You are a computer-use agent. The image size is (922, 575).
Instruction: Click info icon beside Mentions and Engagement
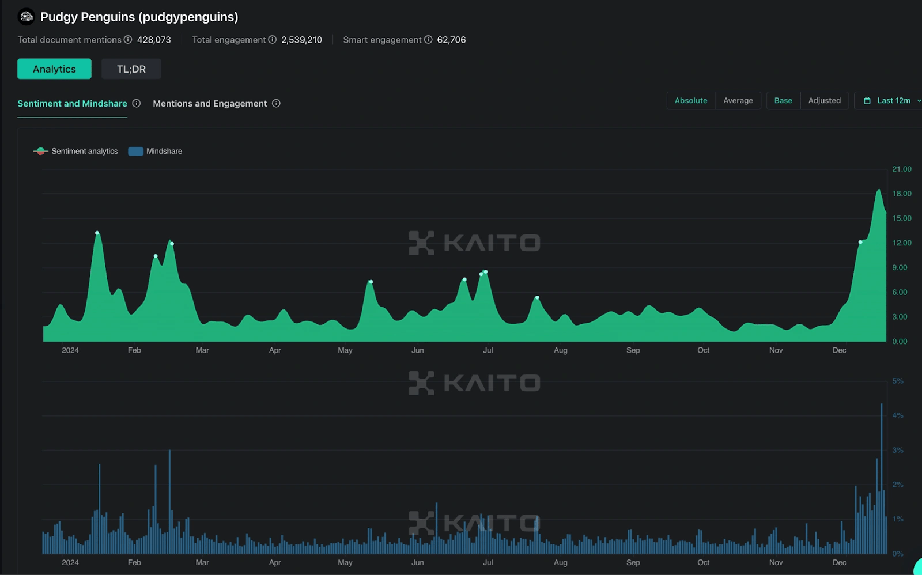[276, 104]
